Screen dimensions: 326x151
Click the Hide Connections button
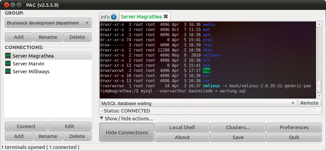point(127,132)
